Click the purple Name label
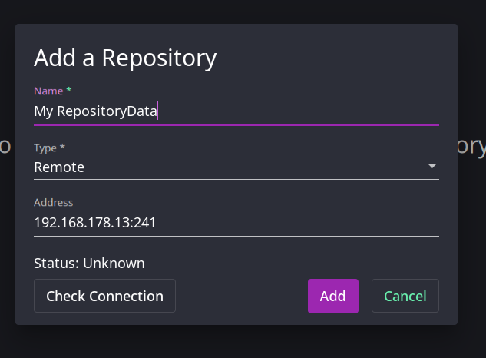 [48, 91]
